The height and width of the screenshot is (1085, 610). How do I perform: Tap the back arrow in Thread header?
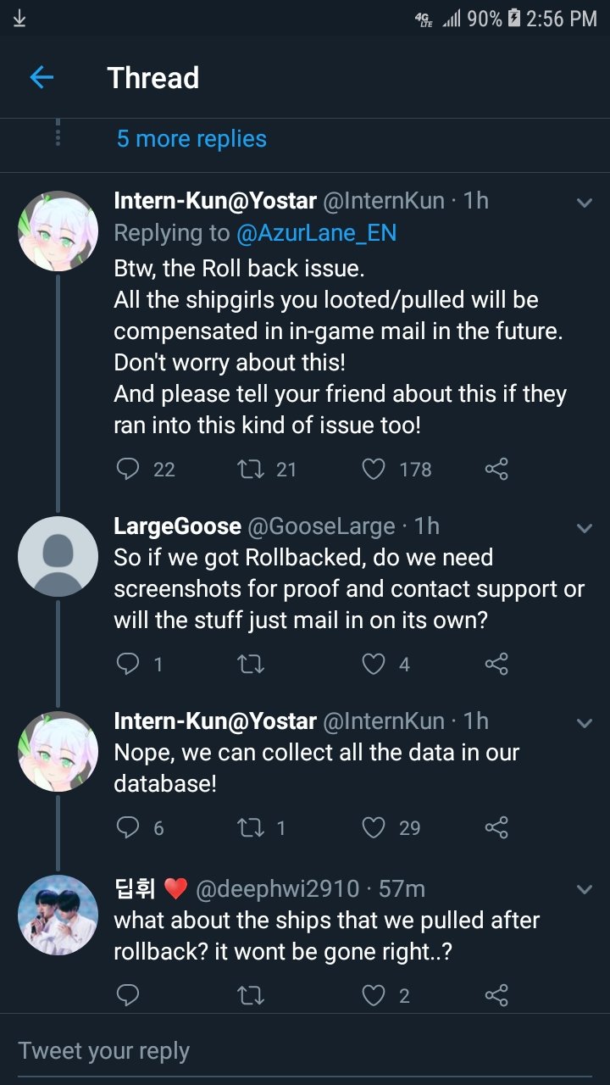pos(42,78)
